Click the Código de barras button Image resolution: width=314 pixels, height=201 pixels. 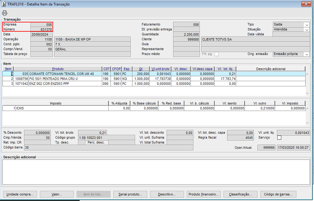point(278,194)
